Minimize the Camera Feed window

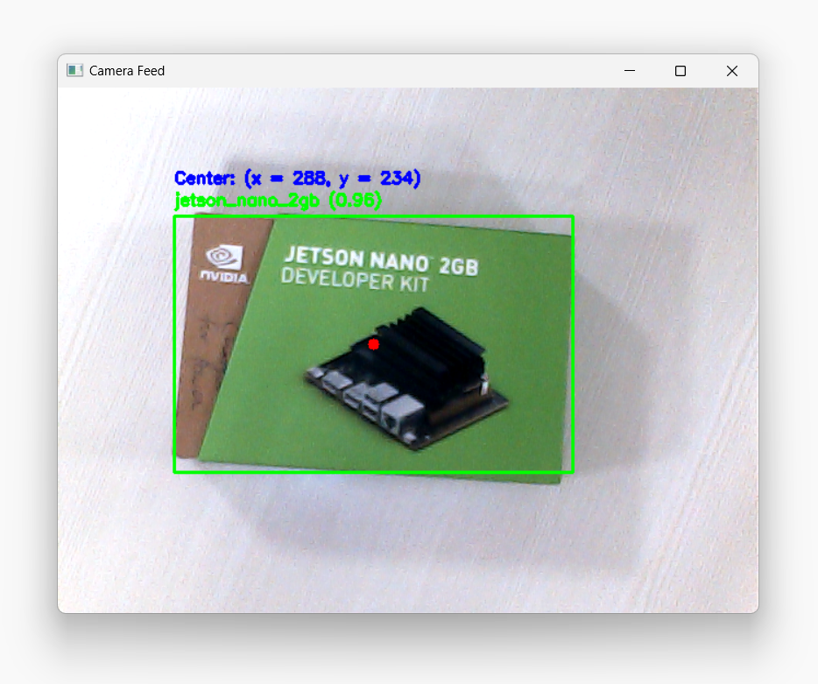[630, 70]
